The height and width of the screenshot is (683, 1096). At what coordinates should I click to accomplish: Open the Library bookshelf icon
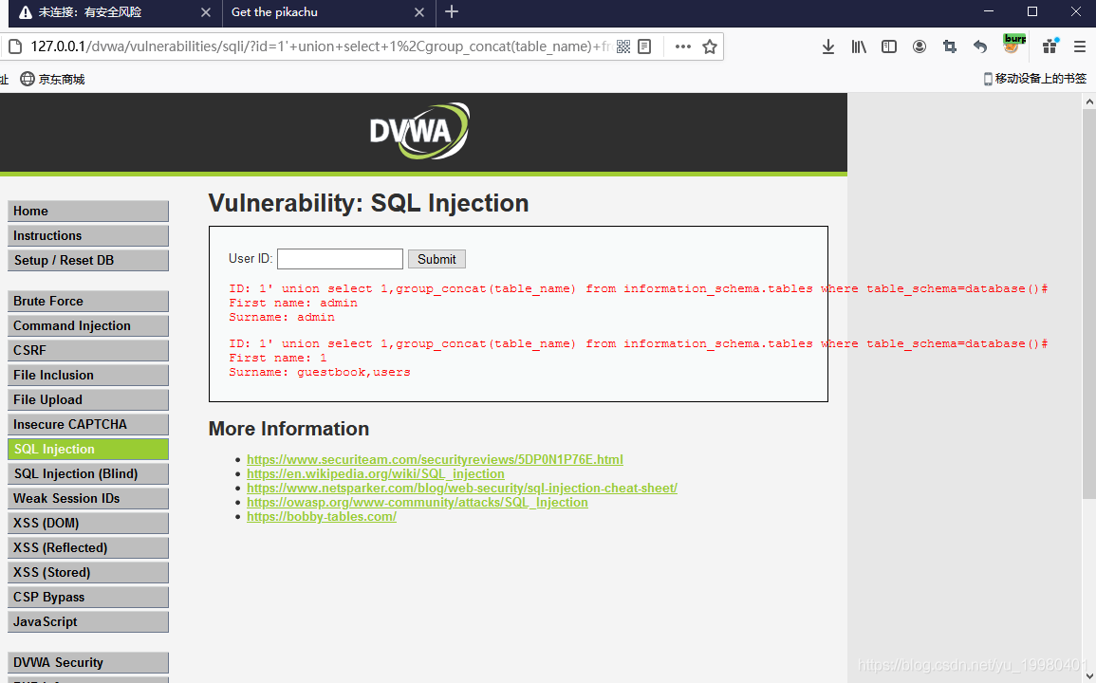point(859,46)
